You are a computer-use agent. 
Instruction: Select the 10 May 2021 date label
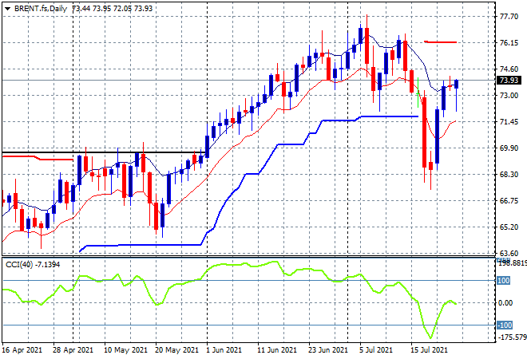pos(125,350)
